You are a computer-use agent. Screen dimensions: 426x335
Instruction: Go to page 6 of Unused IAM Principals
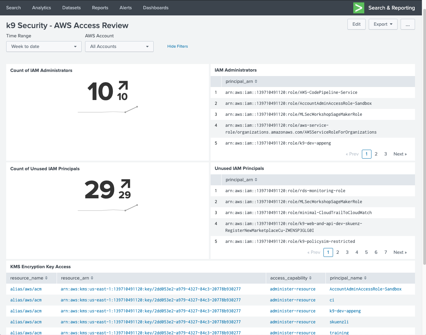(376, 252)
